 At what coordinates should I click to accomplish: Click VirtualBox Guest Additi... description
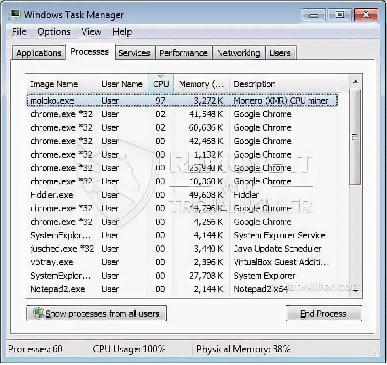[281, 262]
